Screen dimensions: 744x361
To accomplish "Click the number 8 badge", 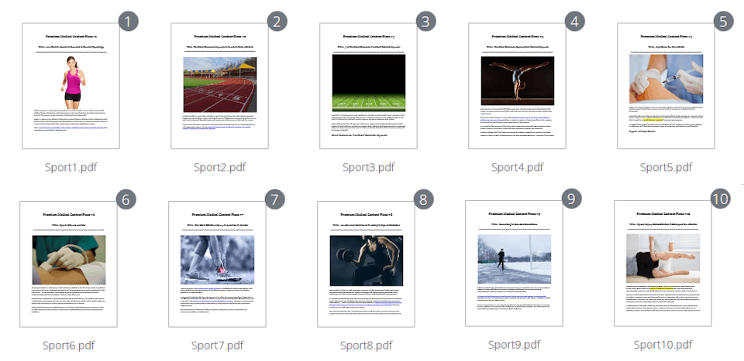I will [x=422, y=199].
